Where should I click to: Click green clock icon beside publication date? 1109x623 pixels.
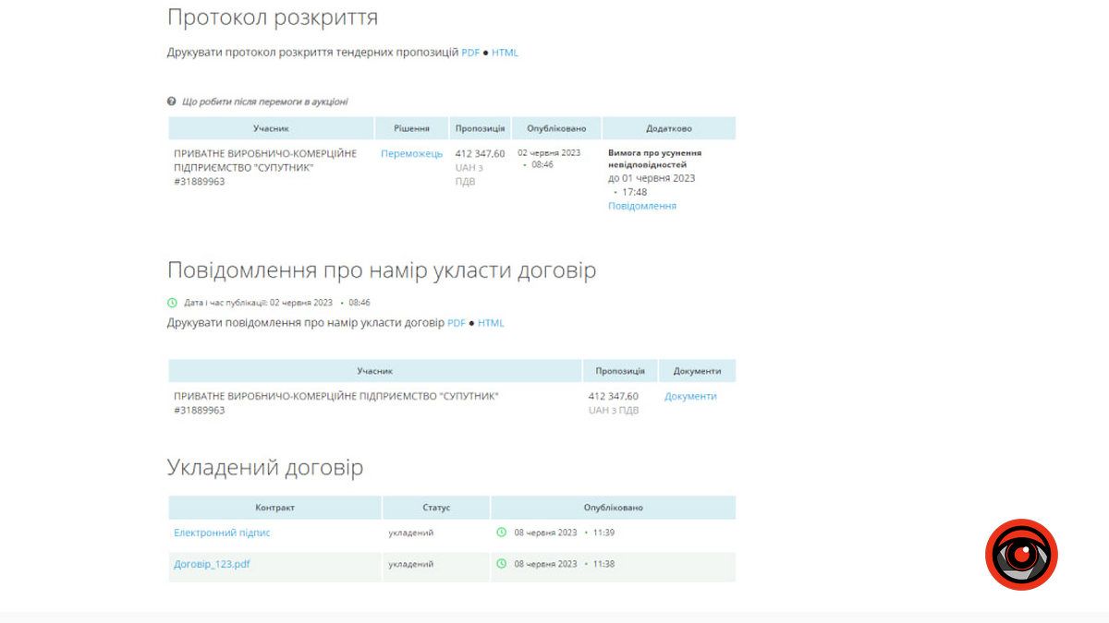coord(172,302)
